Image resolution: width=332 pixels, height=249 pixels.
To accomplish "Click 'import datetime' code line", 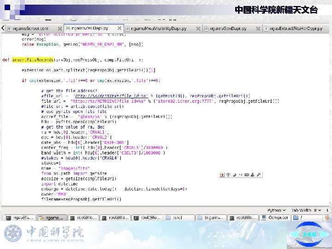I will (x=59, y=184).
